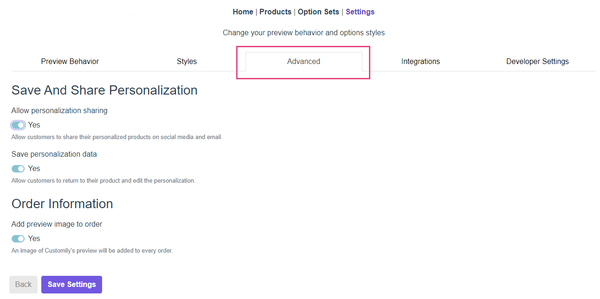Viewport: 600px width, 299px height.
Task: Open the Styles tab
Action: point(187,61)
